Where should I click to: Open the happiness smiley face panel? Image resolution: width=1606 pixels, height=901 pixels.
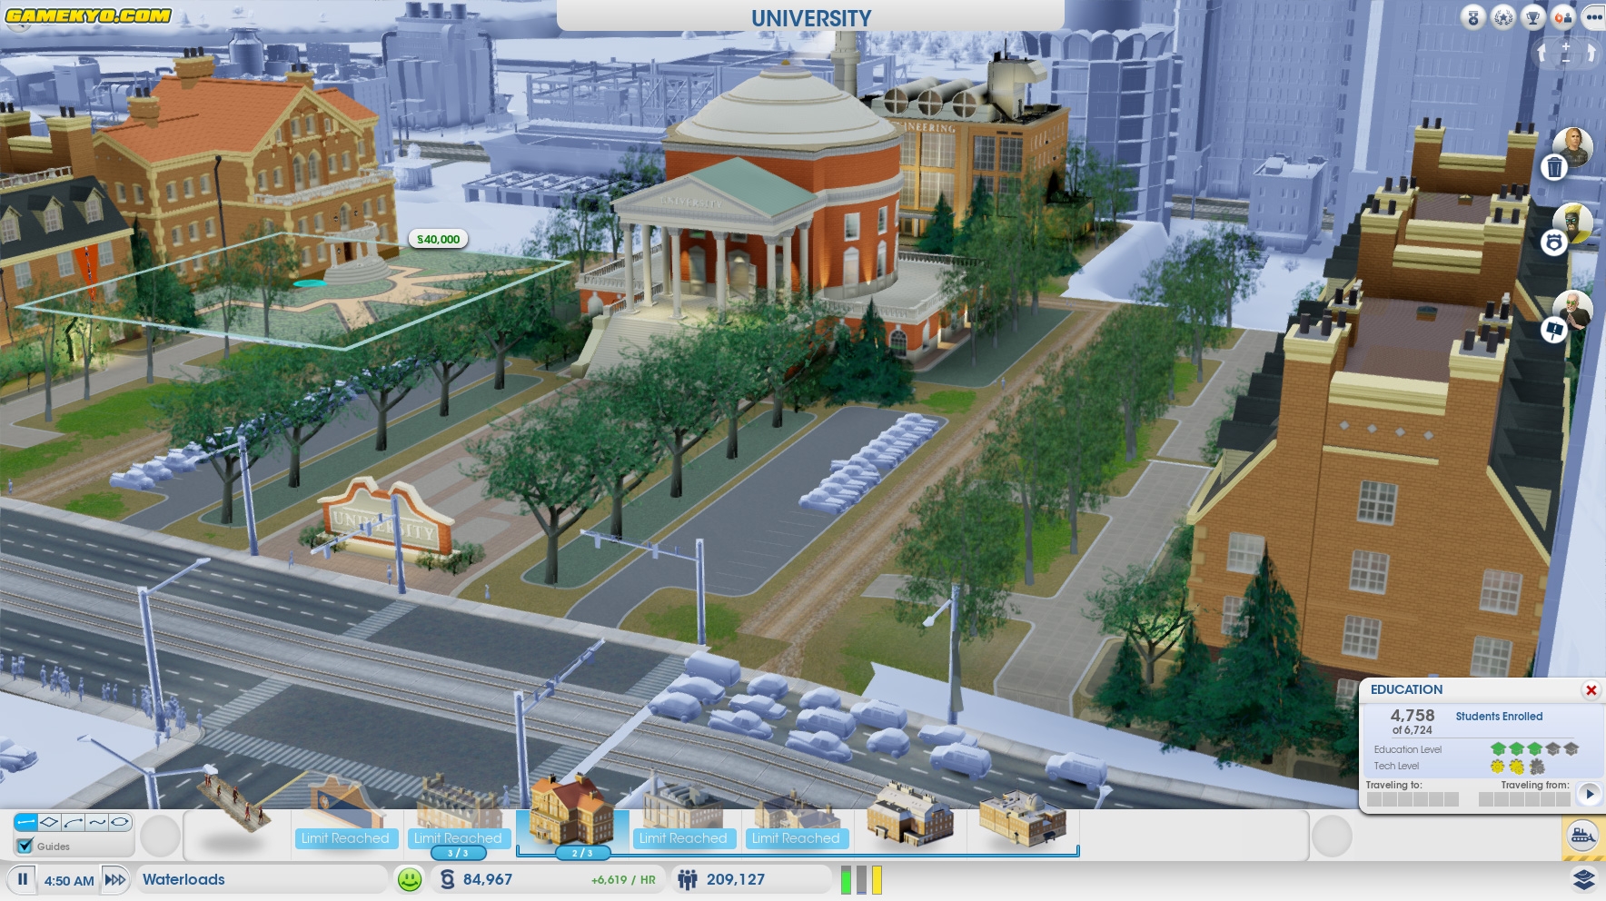click(410, 879)
